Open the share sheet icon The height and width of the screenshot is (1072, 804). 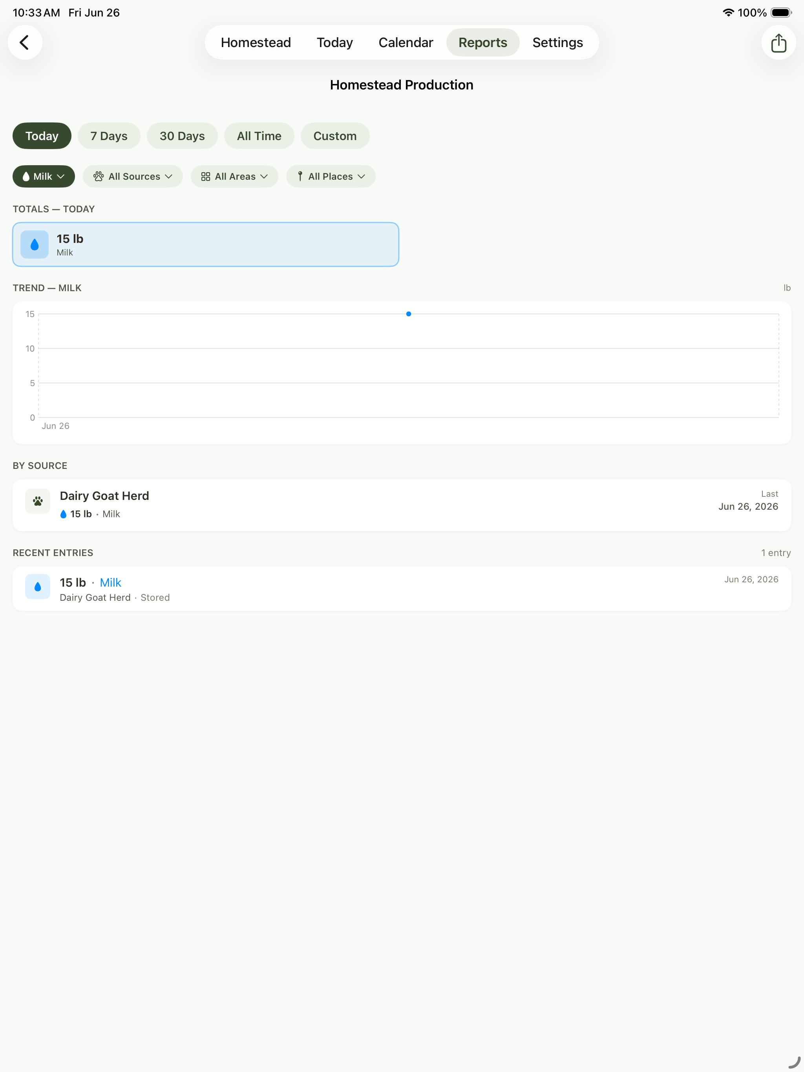point(778,43)
